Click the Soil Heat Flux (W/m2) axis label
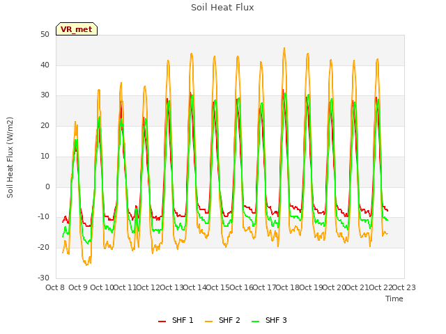Viewport: 446px width, 334px height. pos(10,157)
